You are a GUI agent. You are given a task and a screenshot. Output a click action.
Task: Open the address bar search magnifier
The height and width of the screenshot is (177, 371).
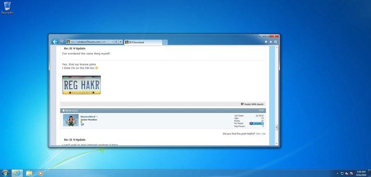point(109,42)
